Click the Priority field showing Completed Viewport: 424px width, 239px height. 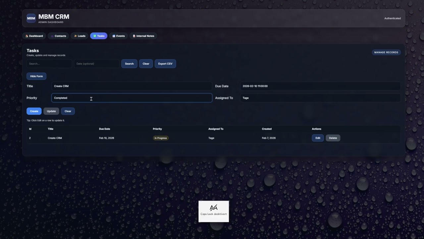pyautogui.click(x=132, y=98)
